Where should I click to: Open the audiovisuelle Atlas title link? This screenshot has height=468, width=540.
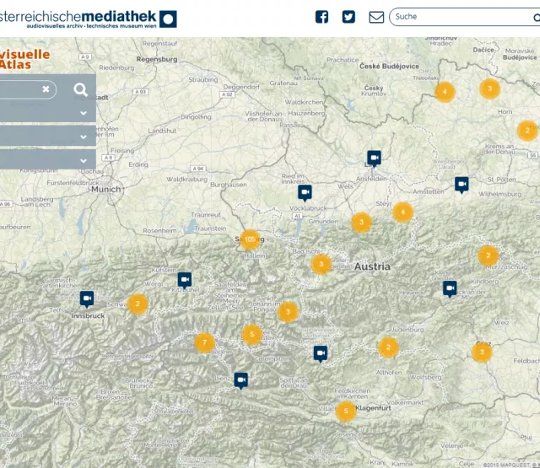click(25, 58)
